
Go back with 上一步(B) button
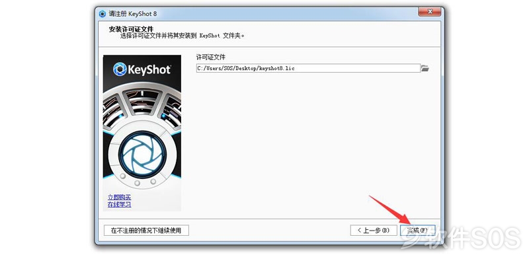[x=374, y=231]
